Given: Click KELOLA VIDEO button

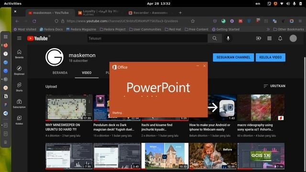Looking at the screenshot, I should [270, 57].
